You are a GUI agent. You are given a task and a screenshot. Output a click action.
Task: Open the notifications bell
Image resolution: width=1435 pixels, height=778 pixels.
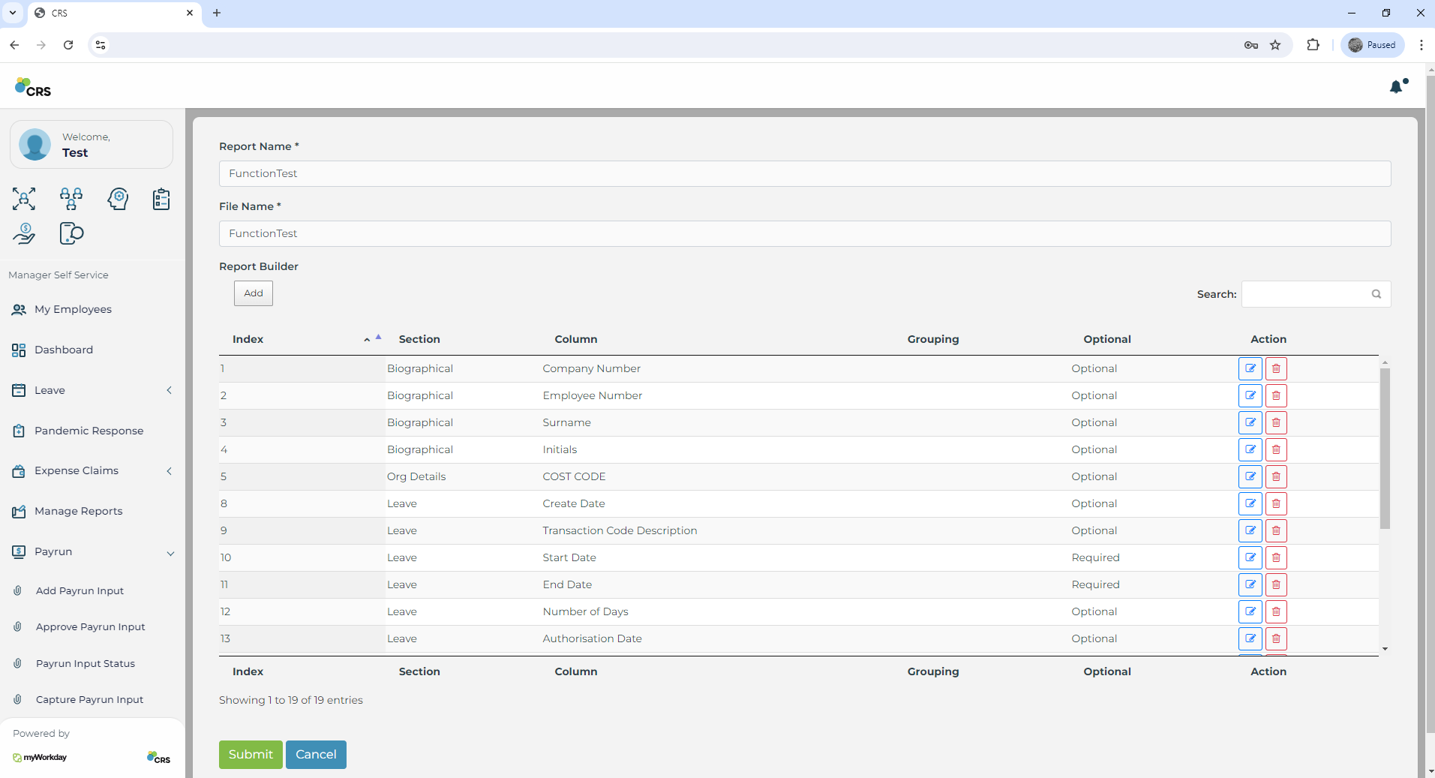(1397, 86)
